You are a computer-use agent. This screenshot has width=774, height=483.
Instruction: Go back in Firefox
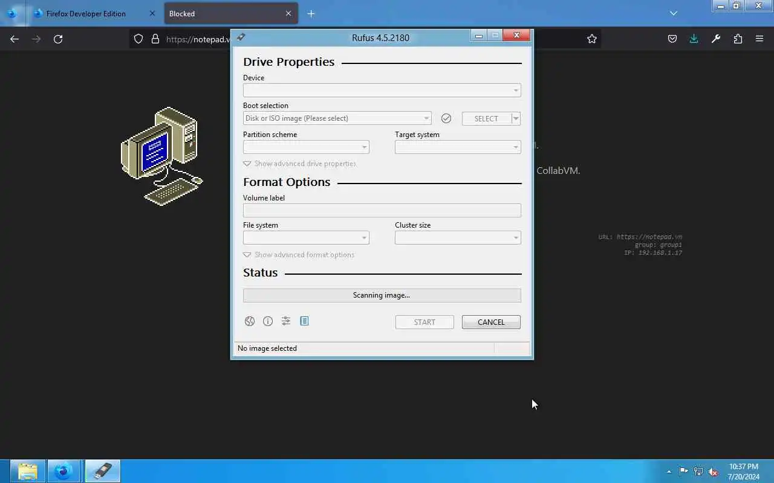(x=15, y=39)
